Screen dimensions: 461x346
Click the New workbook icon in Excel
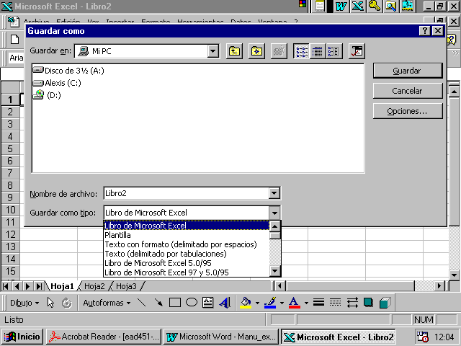[x=14, y=40]
